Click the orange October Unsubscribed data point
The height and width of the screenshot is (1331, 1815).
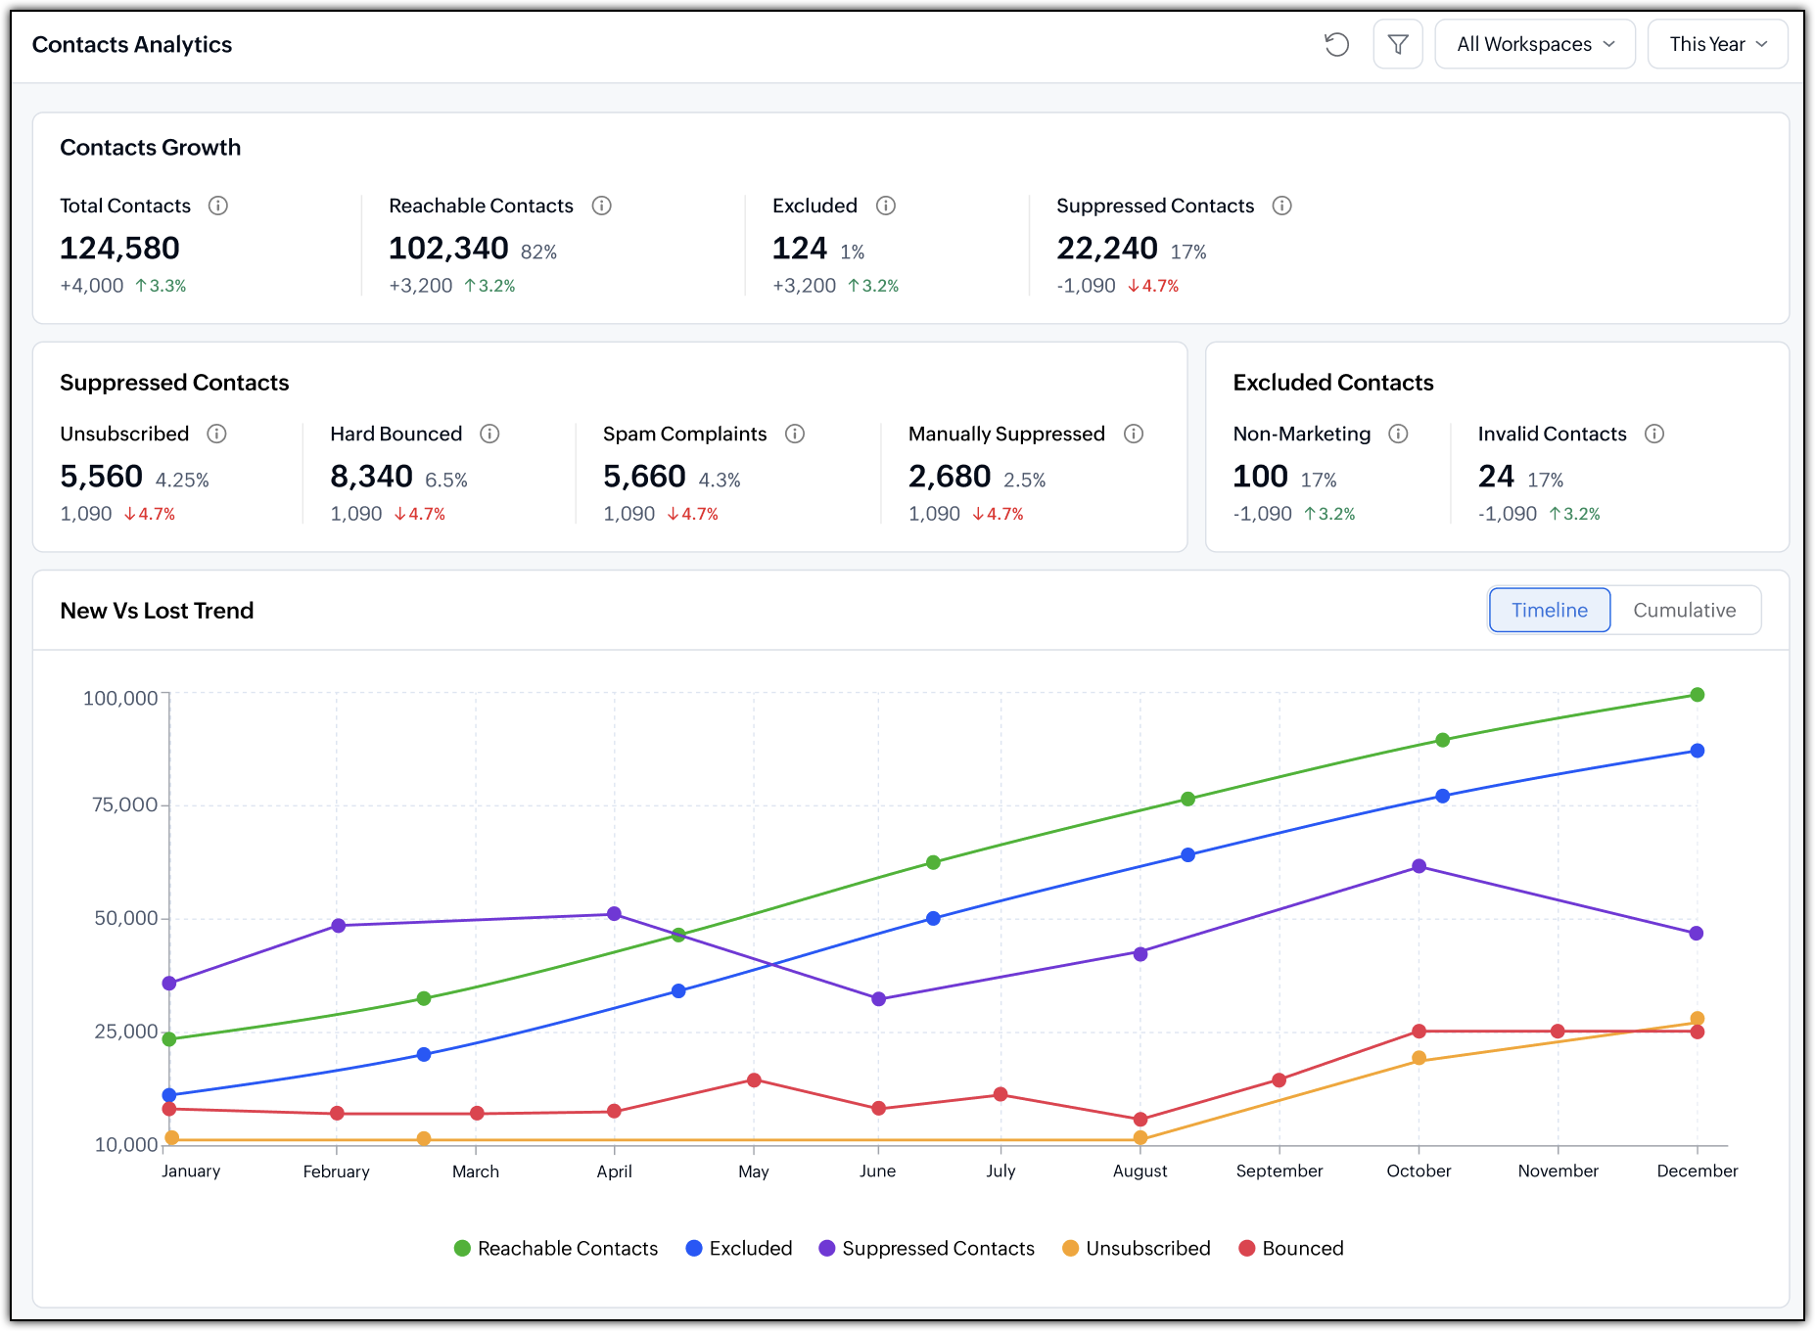point(1419,1058)
